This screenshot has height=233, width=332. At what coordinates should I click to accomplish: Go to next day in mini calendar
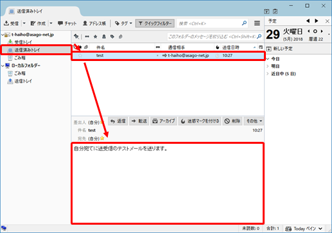[x=322, y=31]
